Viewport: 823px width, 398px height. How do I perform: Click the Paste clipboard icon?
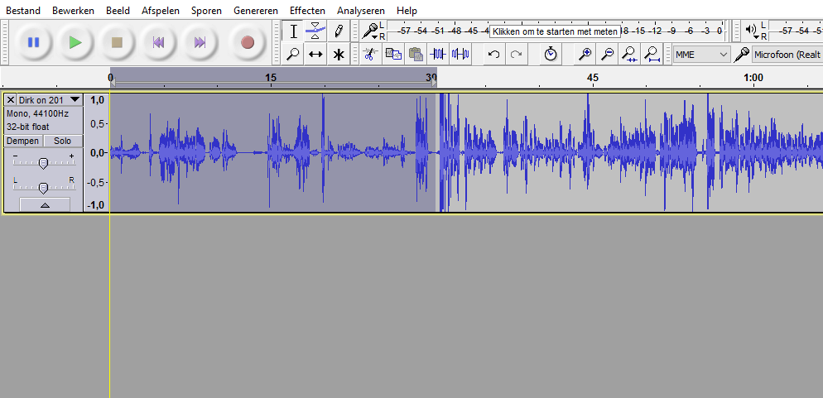pos(416,54)
